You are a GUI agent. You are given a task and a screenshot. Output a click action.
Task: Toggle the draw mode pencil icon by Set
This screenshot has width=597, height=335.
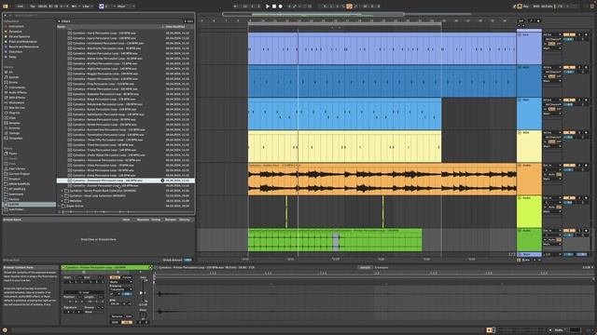(531, 20)
